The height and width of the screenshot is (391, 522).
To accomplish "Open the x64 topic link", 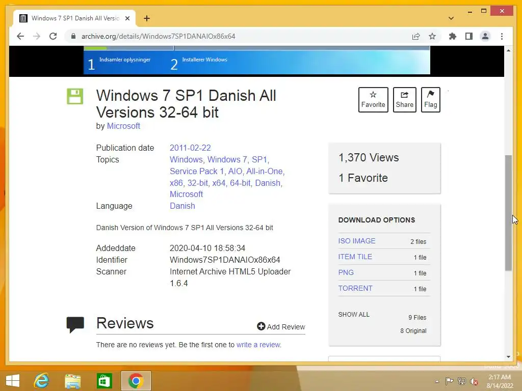I will tap(219, 183).
